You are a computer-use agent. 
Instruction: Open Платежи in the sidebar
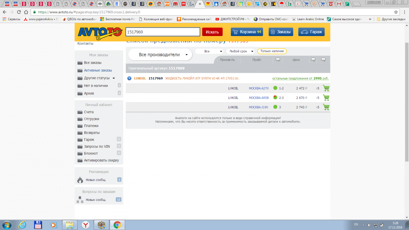coord(91,126)
